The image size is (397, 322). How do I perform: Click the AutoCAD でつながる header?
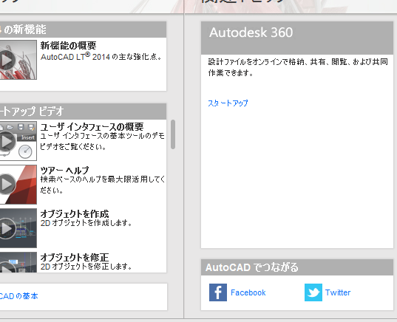point(297,267)
